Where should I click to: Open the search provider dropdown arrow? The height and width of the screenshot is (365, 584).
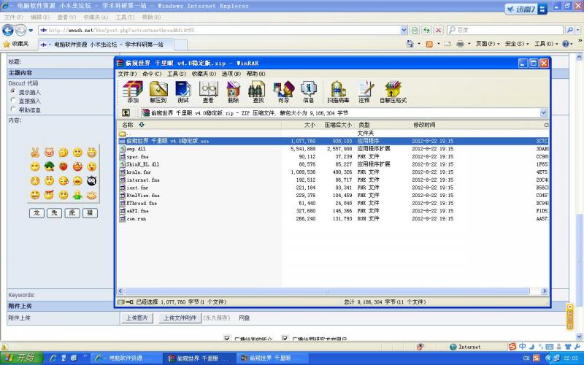tap(578, 30)
